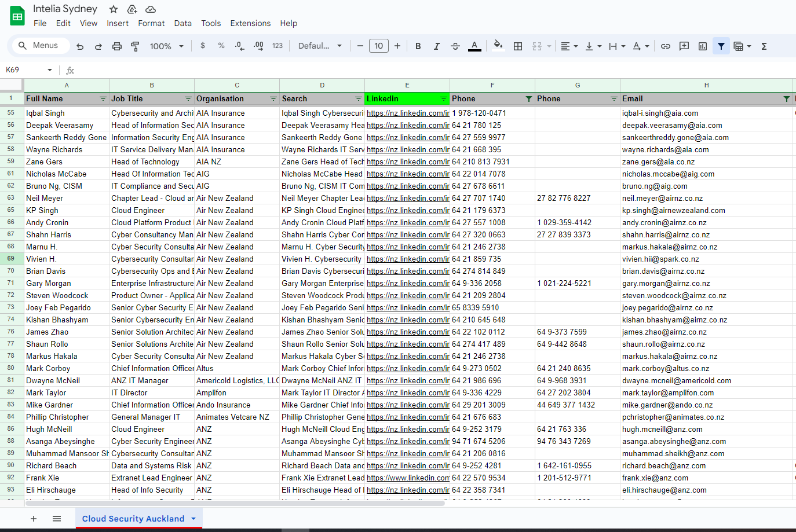Image resolution: width=796 pixels, height=532 pixels.
Task: Toggle bold formatting
Action: pos(418,46)
